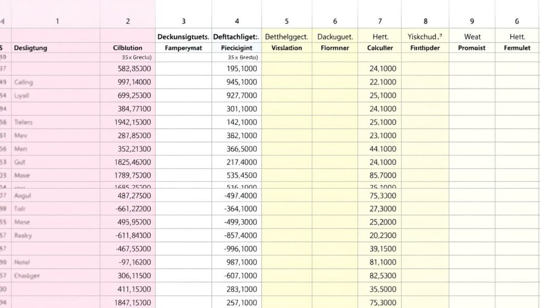Select the cell containing 1847,15000
This screenshot has width=540, height=308.
tap(128, 303)
